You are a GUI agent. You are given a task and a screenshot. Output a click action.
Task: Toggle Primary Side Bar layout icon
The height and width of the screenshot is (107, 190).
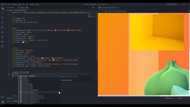point(168,4)
